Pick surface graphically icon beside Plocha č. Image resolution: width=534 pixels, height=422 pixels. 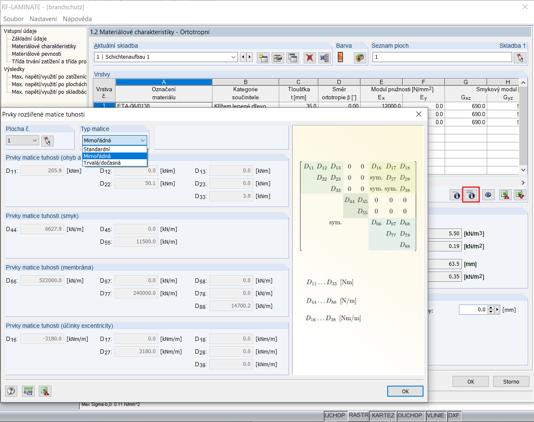pos(47,141)
